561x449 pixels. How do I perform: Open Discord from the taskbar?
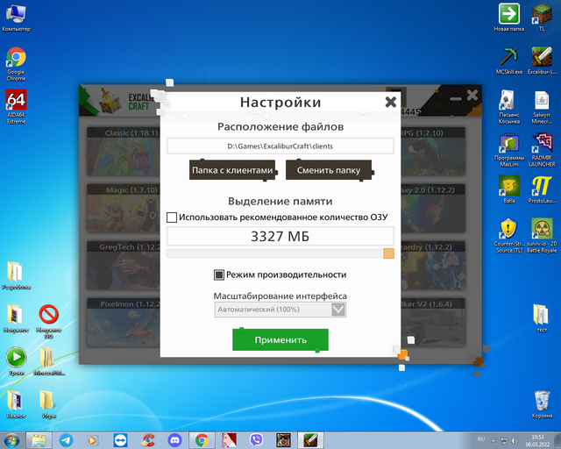(174, 440)
